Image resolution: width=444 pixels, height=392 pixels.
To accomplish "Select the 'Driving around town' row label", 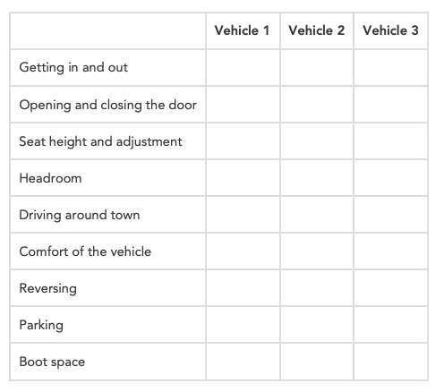I will [x=80, y=215].
